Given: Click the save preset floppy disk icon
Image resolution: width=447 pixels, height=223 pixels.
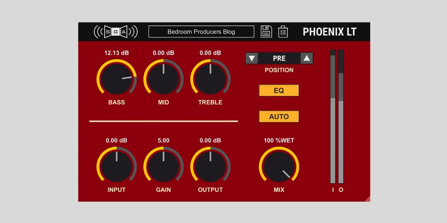Looking at the screenshot, I should click(266, 32).
